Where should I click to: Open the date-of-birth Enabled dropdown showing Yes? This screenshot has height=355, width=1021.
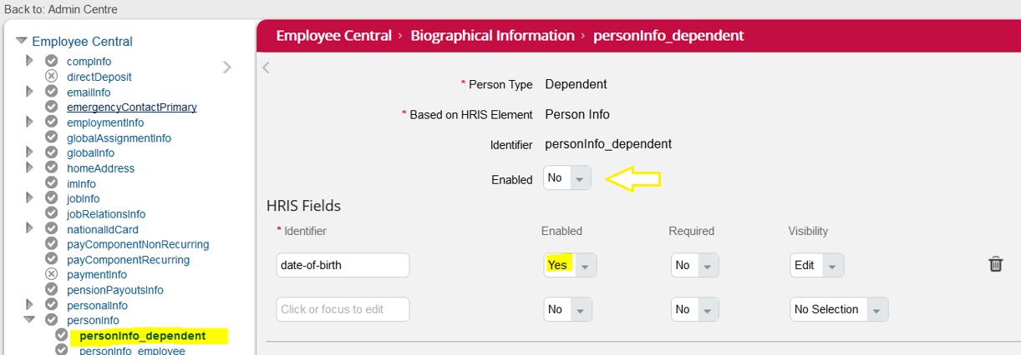[x=570, y=265]
